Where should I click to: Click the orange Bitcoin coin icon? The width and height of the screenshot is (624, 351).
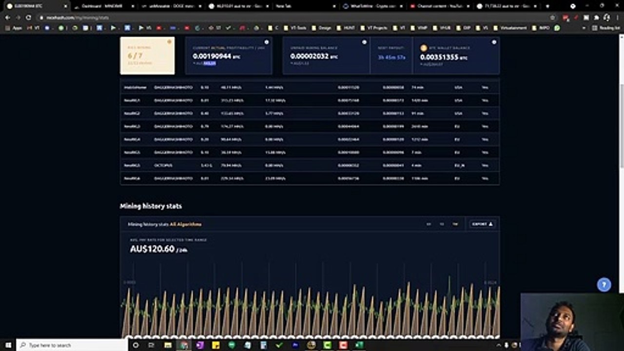click(424, 48)
